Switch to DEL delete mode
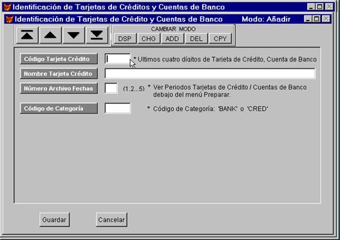This screenshot has width=340, height=240. (196, 39)
